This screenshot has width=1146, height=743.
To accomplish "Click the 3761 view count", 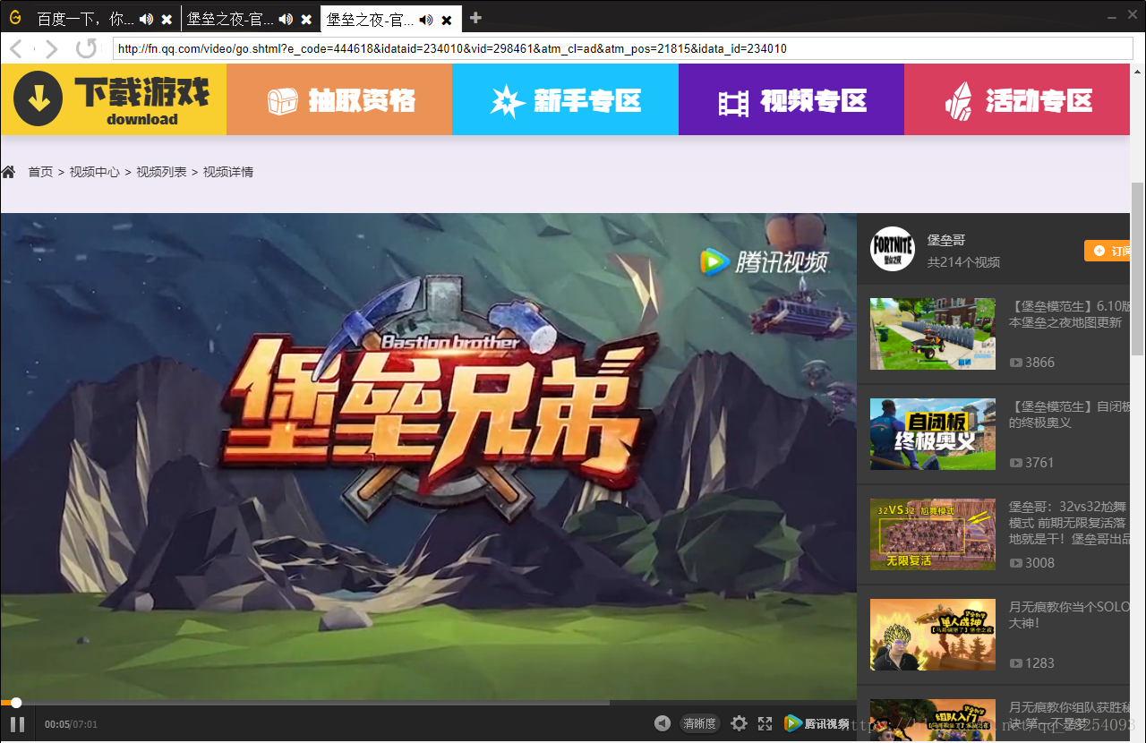I will point(1039,463).
